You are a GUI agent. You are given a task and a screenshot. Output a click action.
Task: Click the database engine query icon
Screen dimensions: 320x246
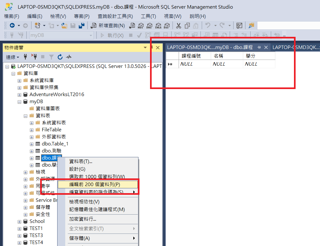pyautogui.click(x=132, y=25)
